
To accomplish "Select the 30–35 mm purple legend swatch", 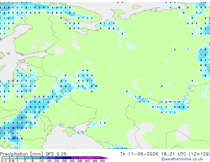I will point(74,158).
